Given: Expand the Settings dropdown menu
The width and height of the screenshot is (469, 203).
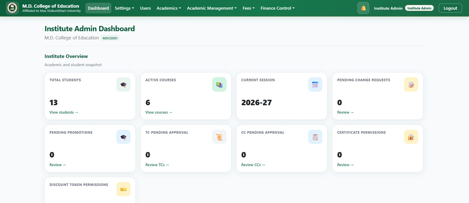Looking at the screenshot, I should [x=124, y=8].
